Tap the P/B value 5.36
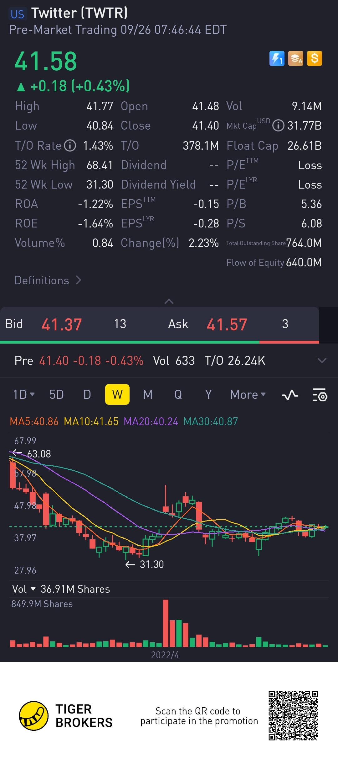Image resolution: width=338 pixels, height=770 pixels. click(x=311, y=204)
